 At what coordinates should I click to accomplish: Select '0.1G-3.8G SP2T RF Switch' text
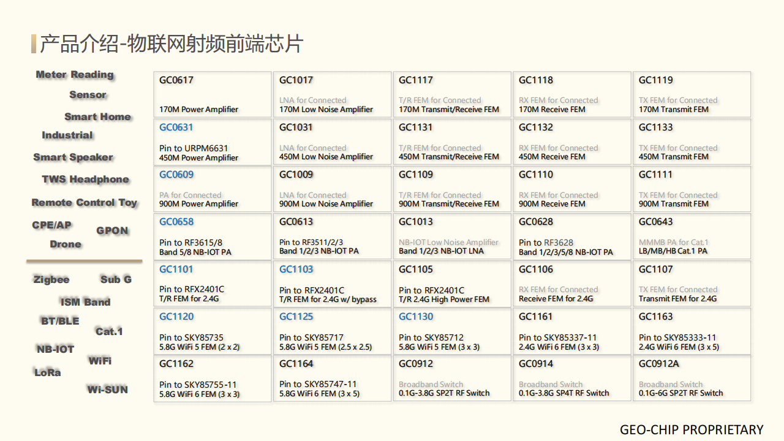pos(444,393)
